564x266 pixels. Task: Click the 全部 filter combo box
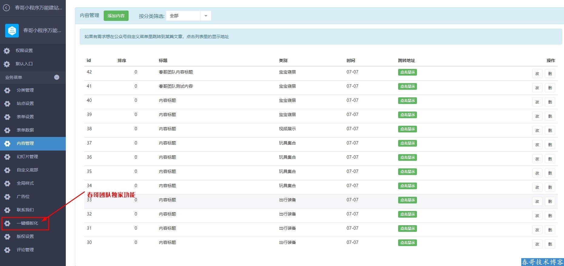point(183,16)
